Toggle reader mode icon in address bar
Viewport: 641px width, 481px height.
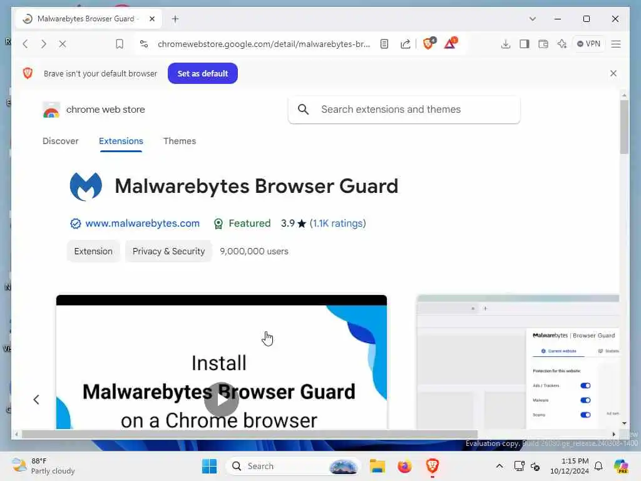pos(384,44)
